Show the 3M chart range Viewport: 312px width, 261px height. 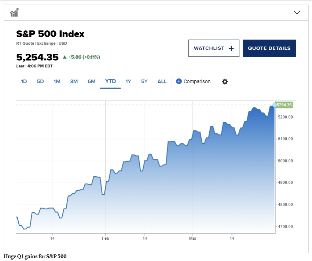(x=74, y=81)
